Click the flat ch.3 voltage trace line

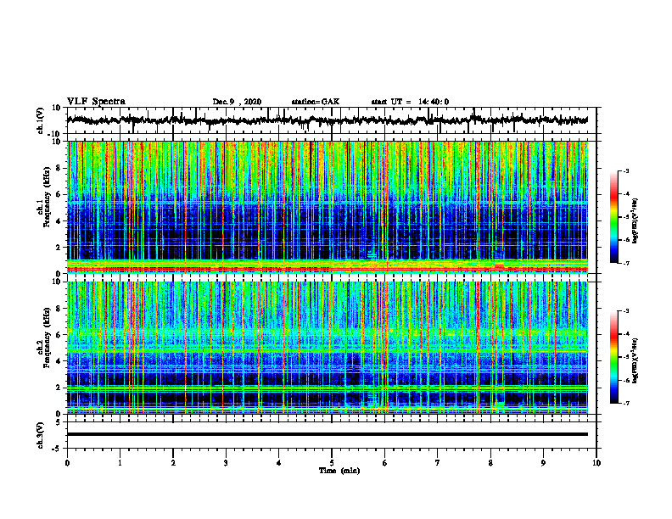327,434
